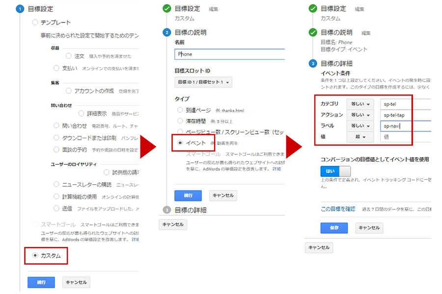Open the 目標ID 1 / 目標セット1 dropdown
The image size is (442, 294).
(203, 82)
